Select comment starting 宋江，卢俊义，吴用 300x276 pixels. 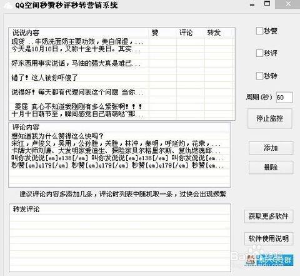pyautogui.click(x=120, y=143)
